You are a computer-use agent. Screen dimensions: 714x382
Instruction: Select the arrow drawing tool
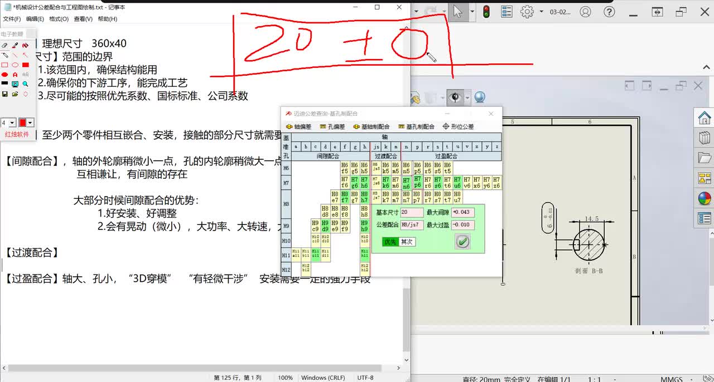[x=26, y=55]
